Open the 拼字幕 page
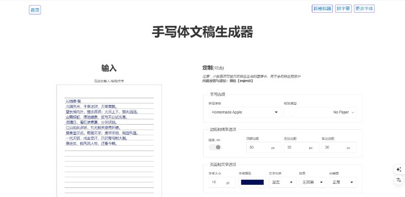 coord(344,9)
